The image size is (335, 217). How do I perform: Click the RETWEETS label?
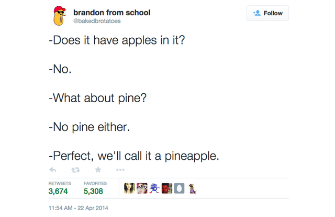[60, 183]
